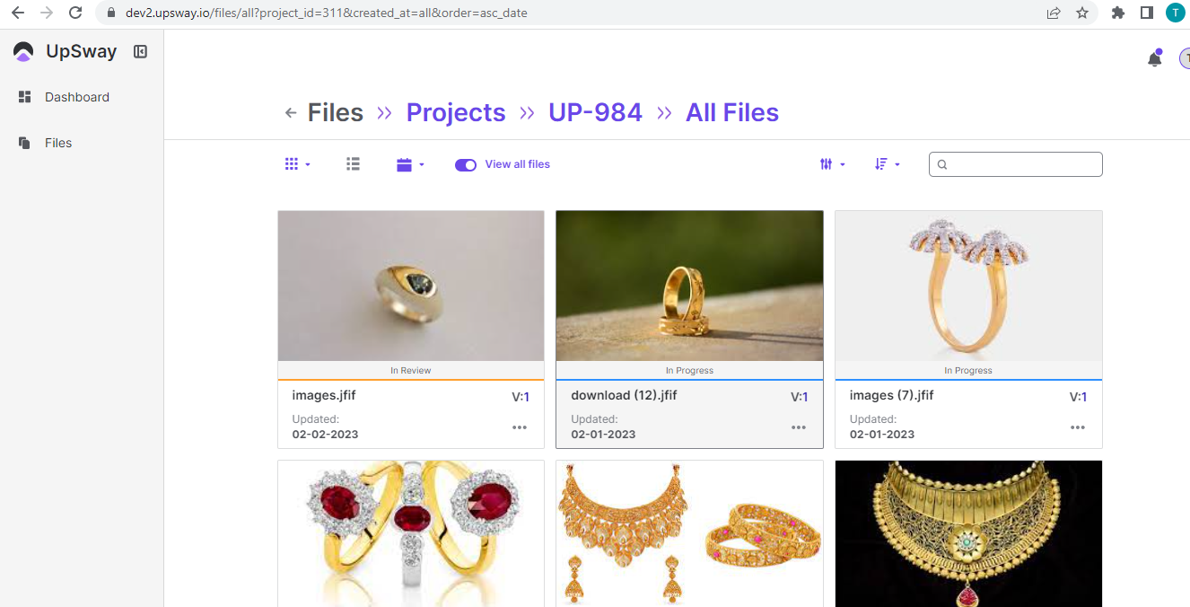Open the notifications bell
Image resolution: width=1190 pixels, height=607 pixels.
point(1154,59)
